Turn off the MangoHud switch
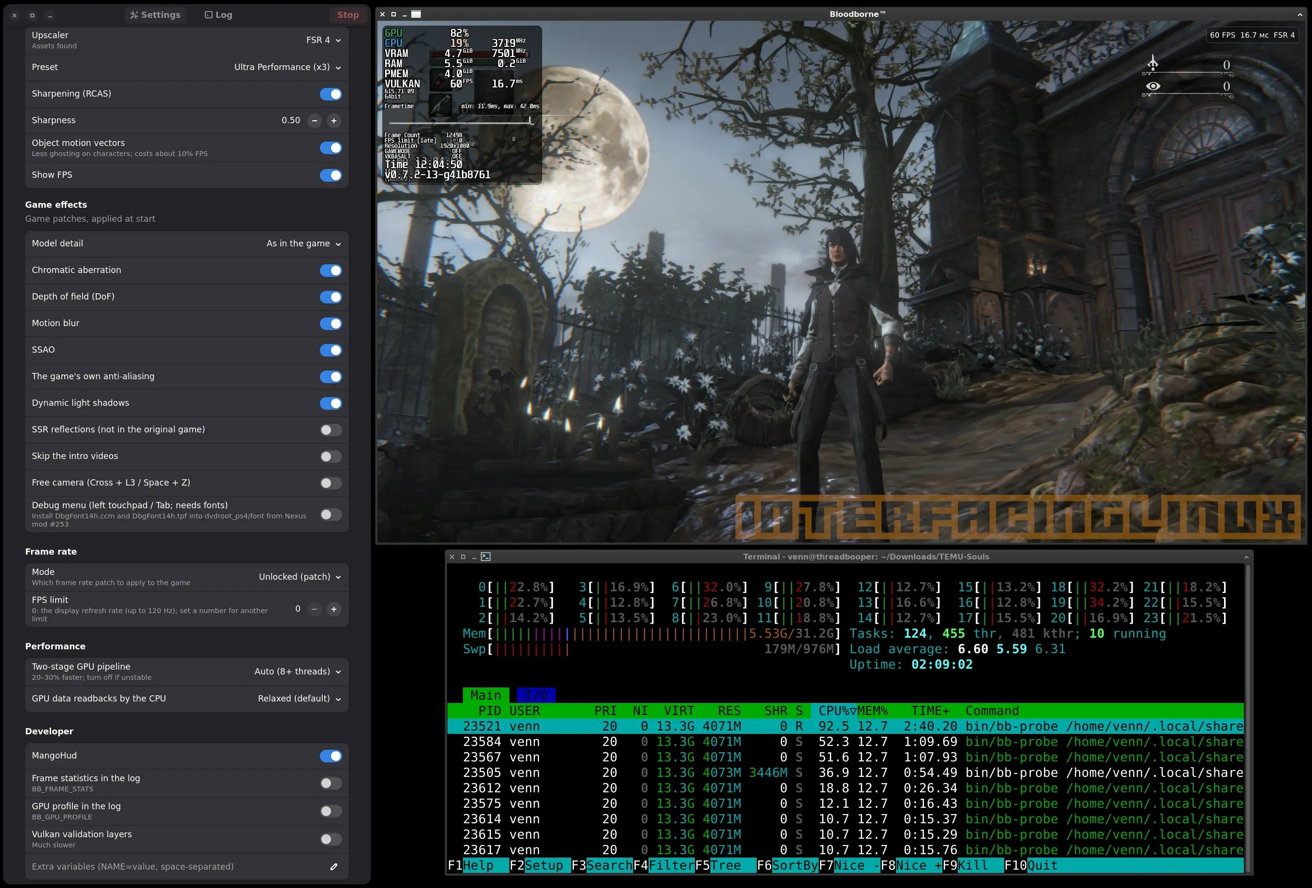This screenshot has width=1312, height=888. (x=331, y=756)
